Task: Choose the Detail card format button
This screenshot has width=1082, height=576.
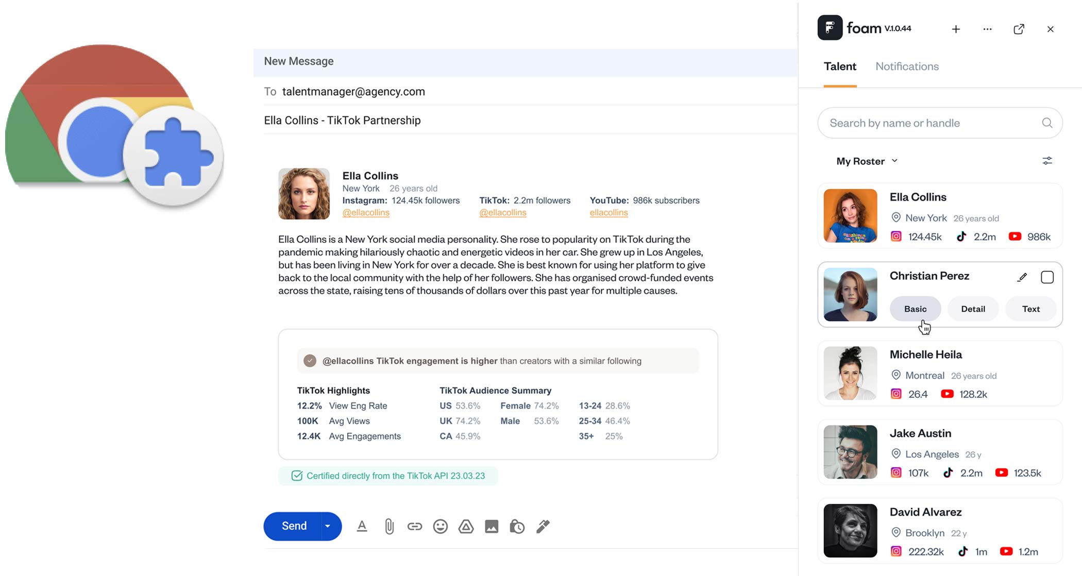Action: (x=973, y=309)
